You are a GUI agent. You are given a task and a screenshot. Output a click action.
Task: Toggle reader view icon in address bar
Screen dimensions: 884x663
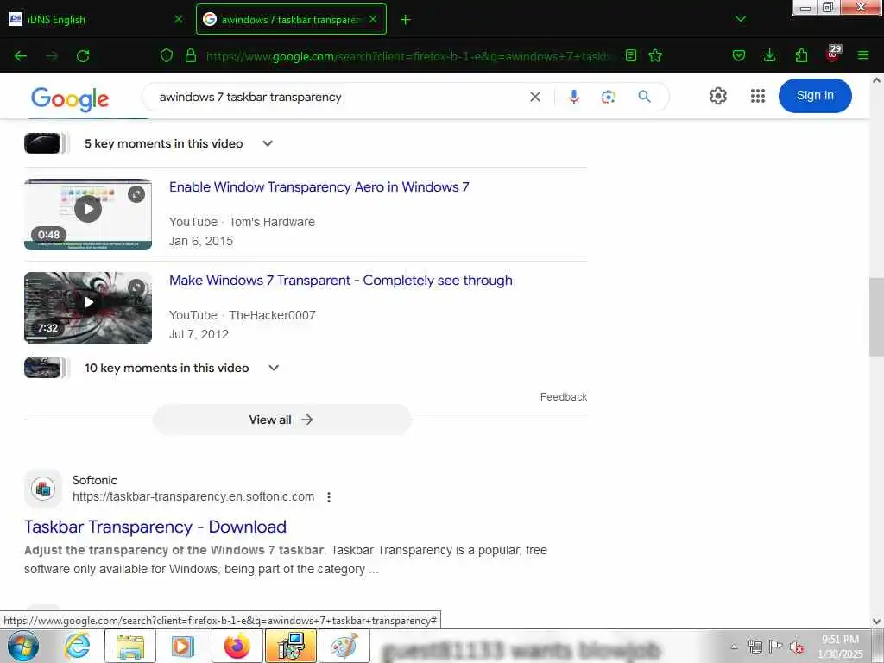click(x=631, y=55)
